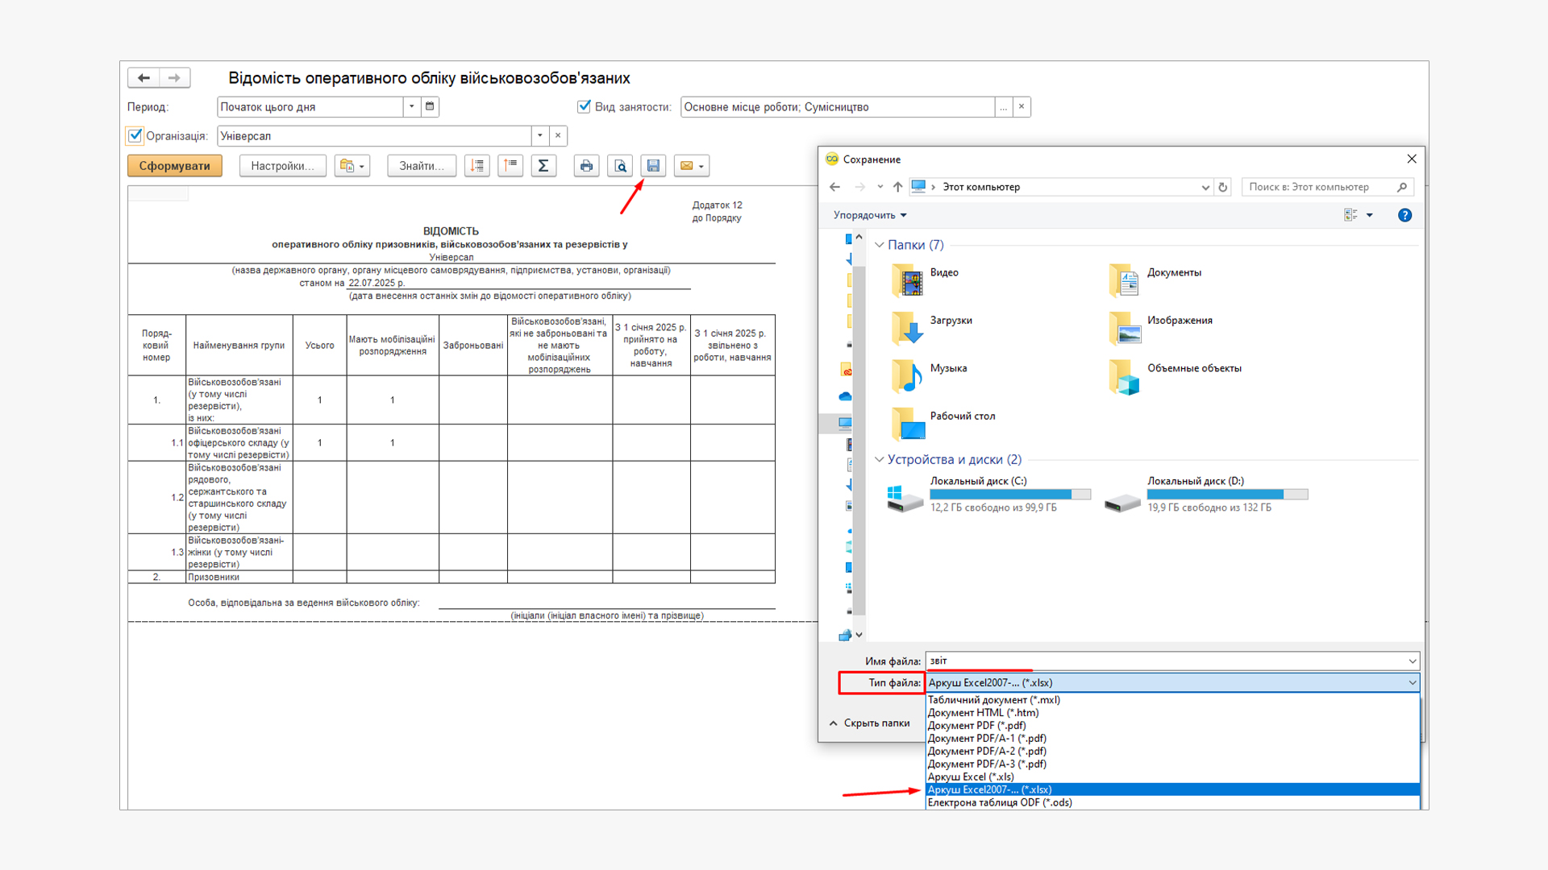Click the Sigma sum icon

(x=543, y=166)
